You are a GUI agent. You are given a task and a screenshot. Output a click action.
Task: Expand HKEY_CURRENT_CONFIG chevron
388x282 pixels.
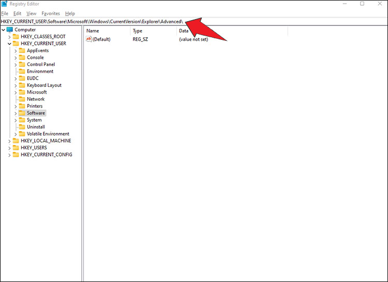coord(9,155)
